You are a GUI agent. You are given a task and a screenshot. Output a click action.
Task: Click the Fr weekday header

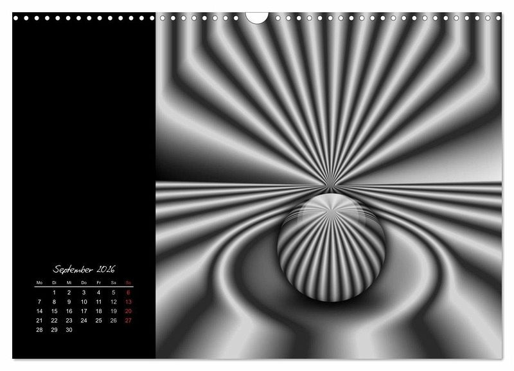pyautogui.click(x=98, y=283)
